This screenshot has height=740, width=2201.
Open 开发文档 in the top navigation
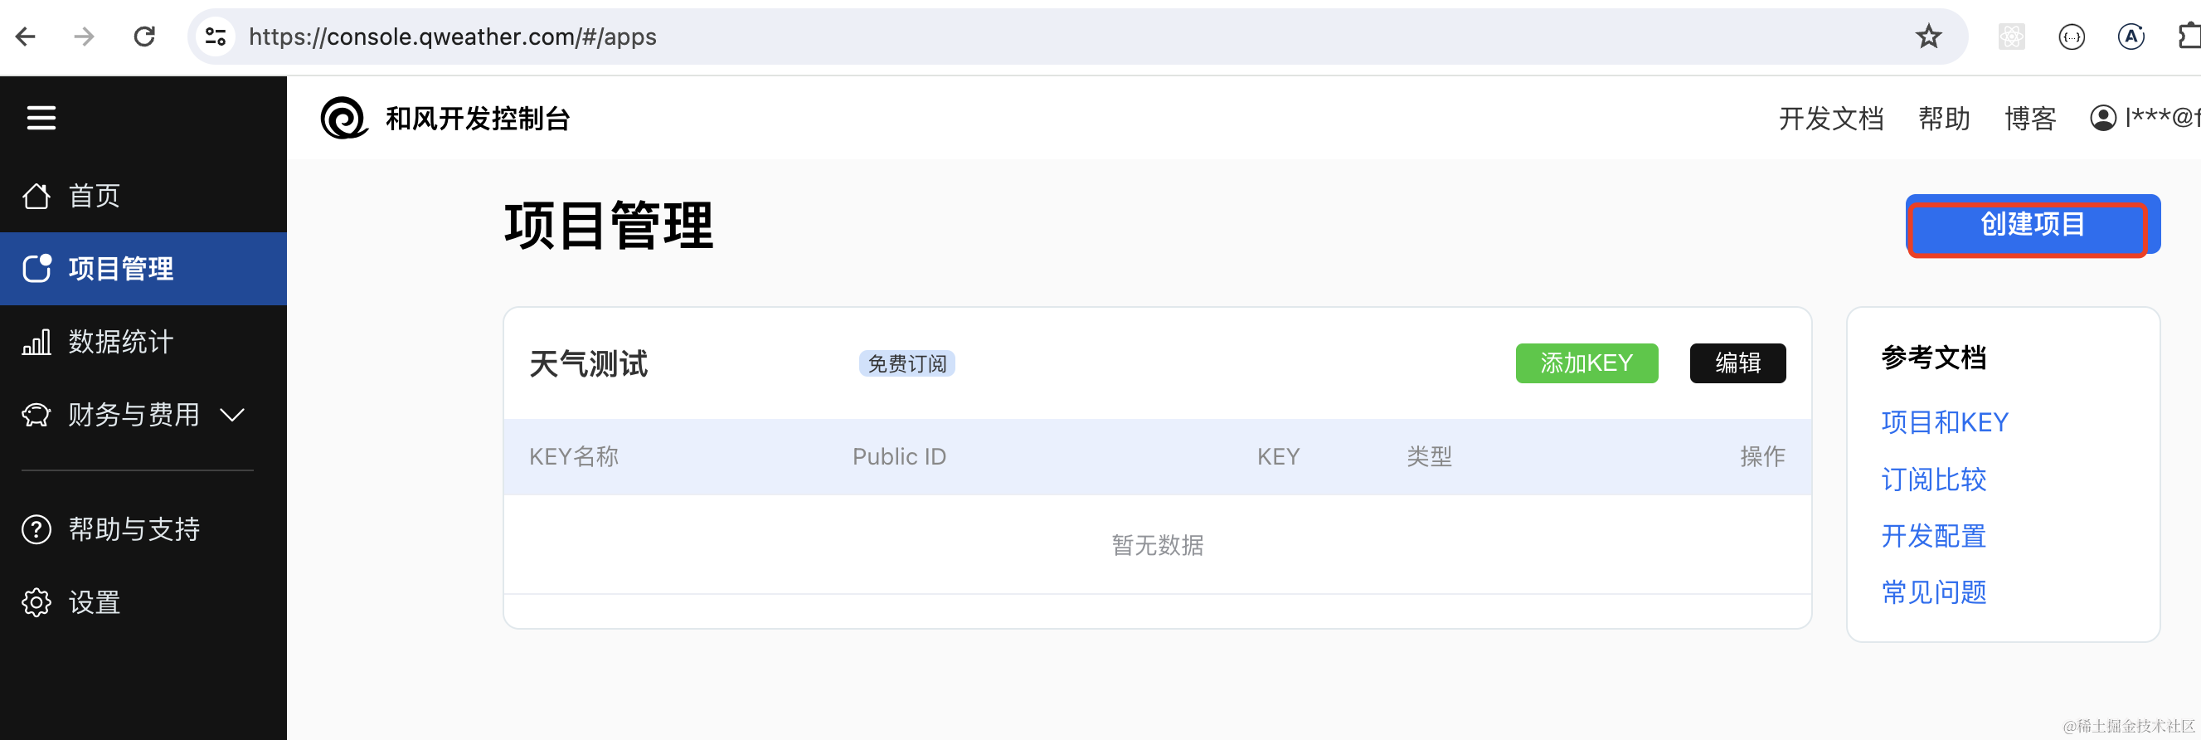1830,118
